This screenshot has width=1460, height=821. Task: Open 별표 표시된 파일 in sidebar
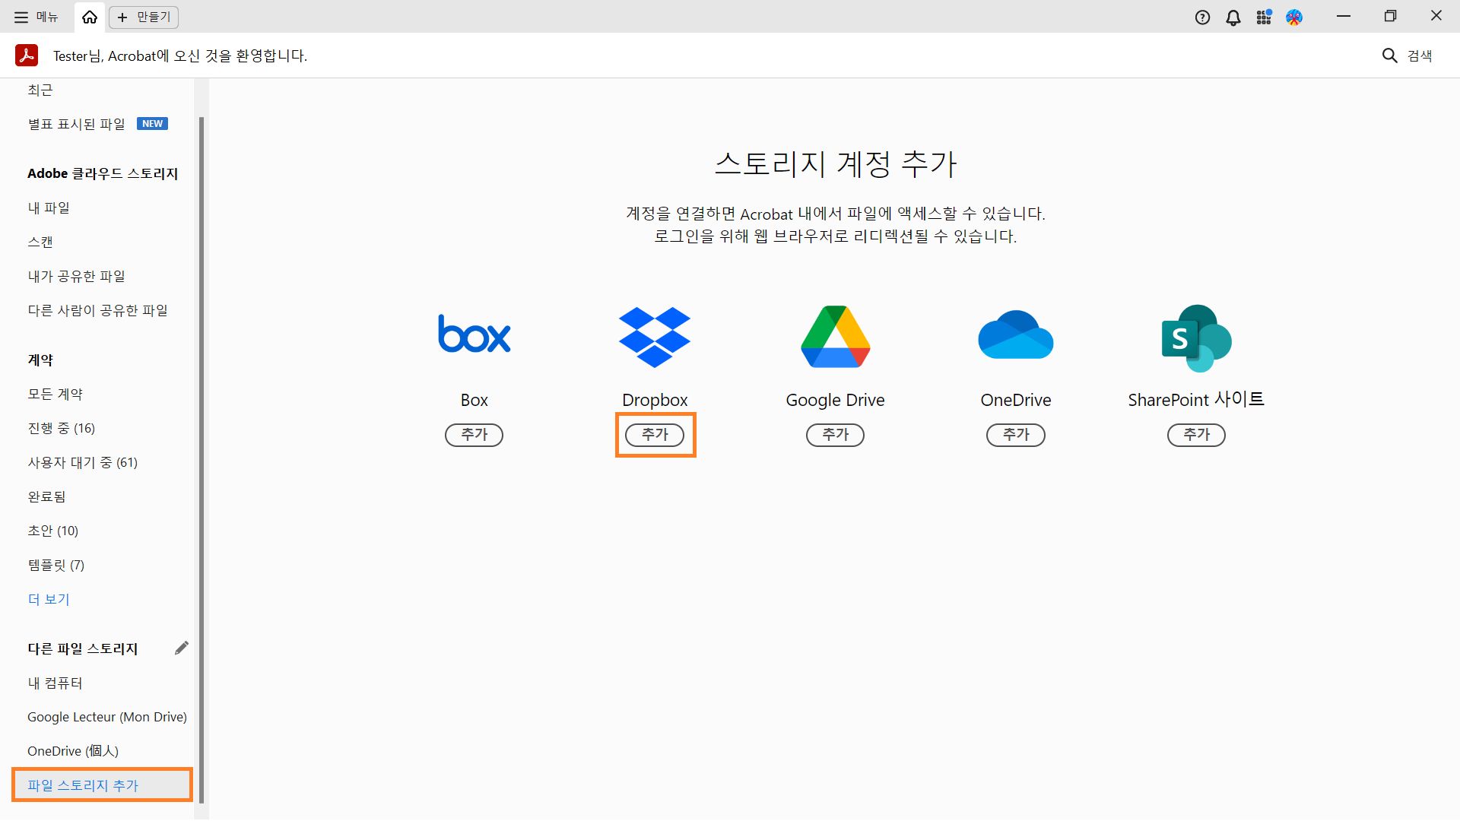click(x=77, y=124)
